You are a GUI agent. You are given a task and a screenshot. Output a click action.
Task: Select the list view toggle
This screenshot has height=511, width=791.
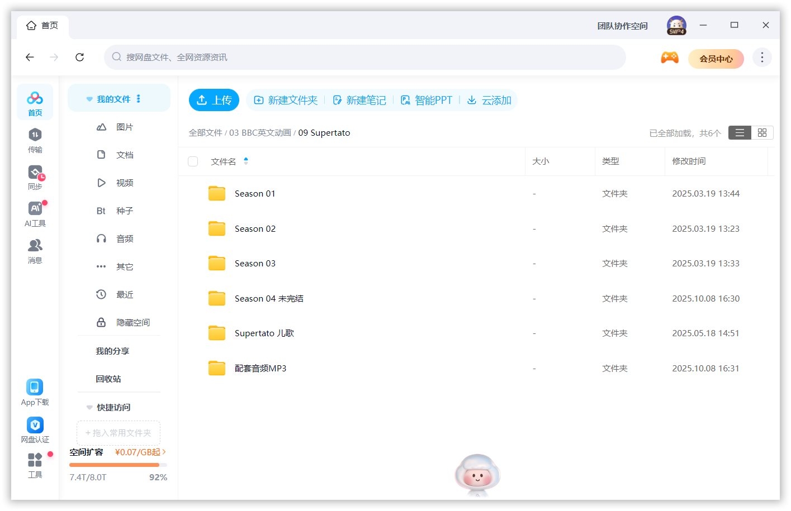739,132
